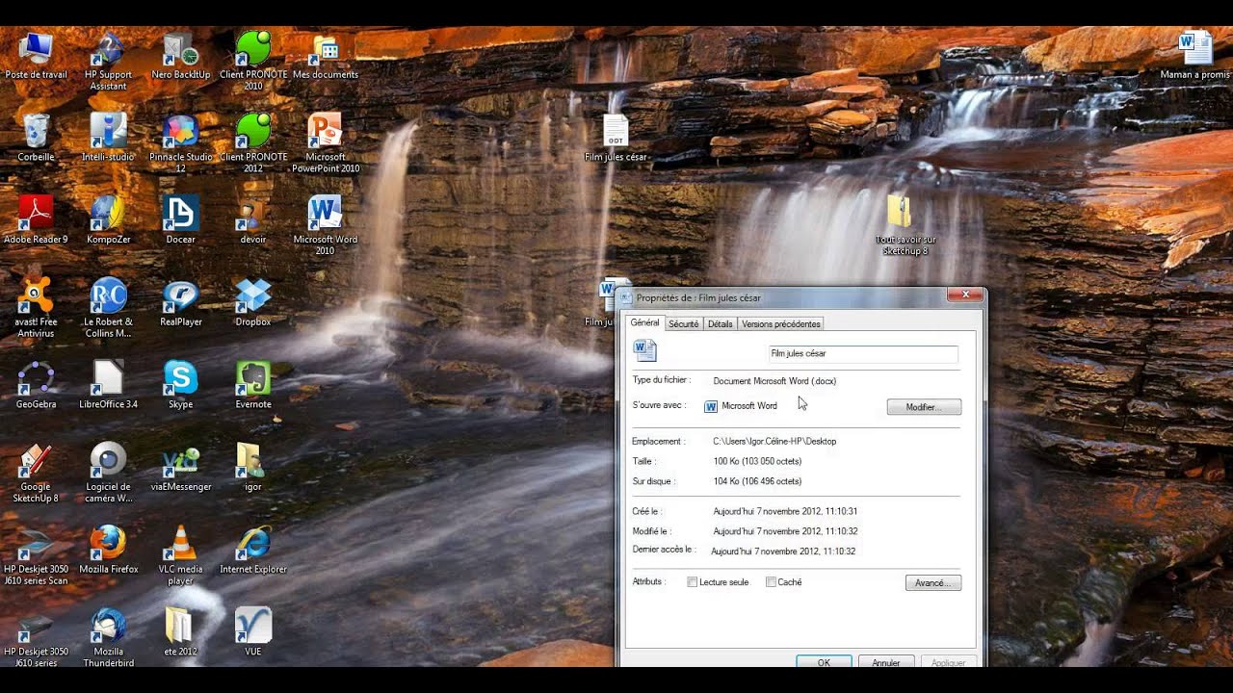The image size is (1233, 693).
Task: Switch to the Sécurité tab
Action: point(684,324)
